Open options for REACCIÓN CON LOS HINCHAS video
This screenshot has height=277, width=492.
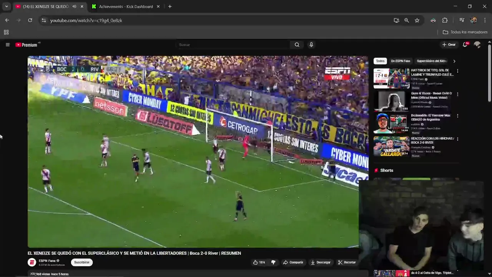(x=457, y=139)
